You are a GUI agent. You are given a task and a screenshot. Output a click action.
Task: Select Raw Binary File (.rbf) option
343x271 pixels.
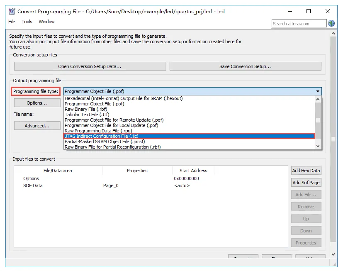tap(190, 109)
